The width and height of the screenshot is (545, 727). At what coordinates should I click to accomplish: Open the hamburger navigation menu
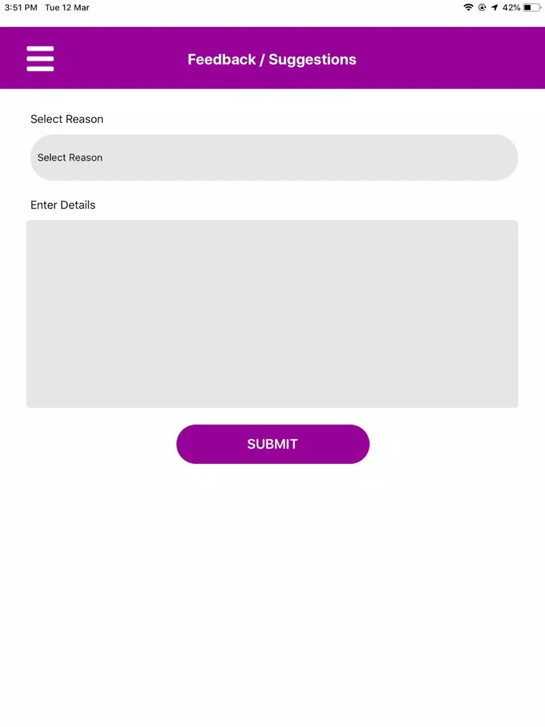(x=40, y=58)
